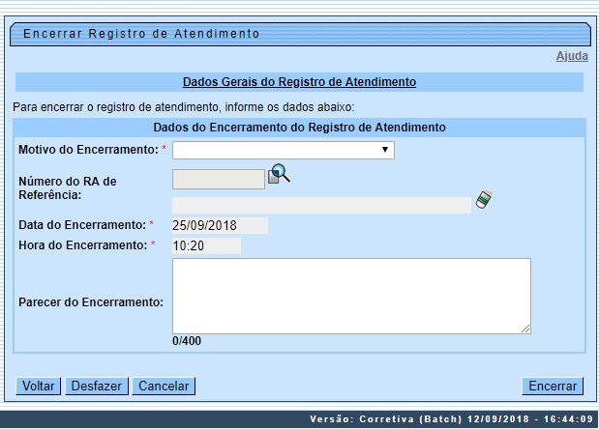Click the text area resize handle
The width and height of the screenshot is (599, 430).
525,329
